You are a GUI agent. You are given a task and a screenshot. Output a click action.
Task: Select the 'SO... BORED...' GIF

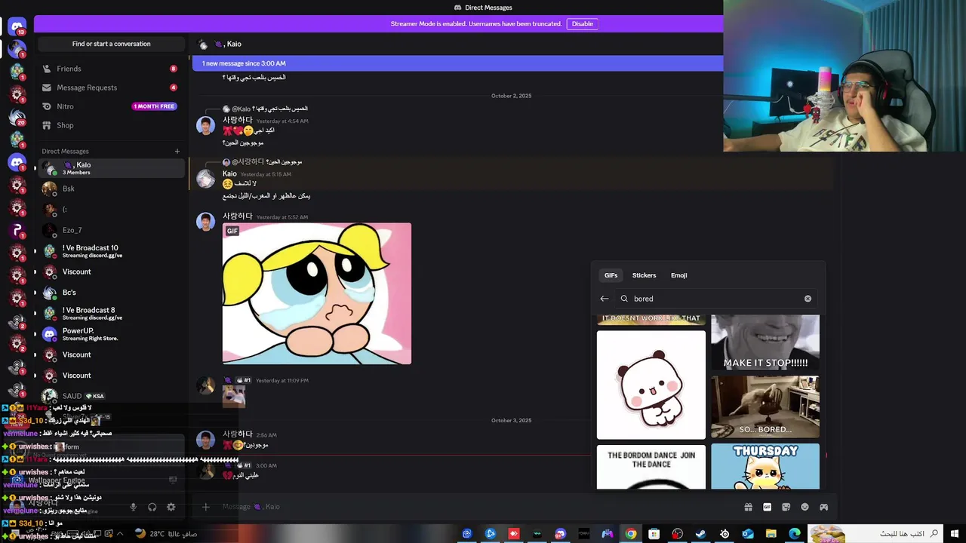coord(765,406)
